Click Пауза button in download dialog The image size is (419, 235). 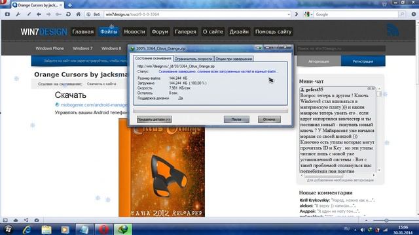pos(236,119)
